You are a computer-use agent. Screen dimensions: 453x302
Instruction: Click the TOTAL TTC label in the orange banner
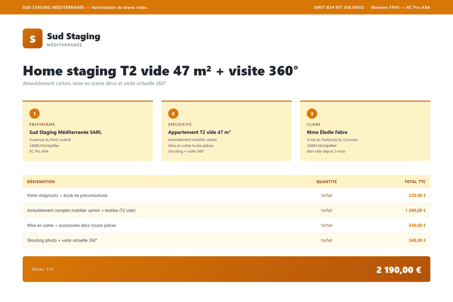[42, 269]
